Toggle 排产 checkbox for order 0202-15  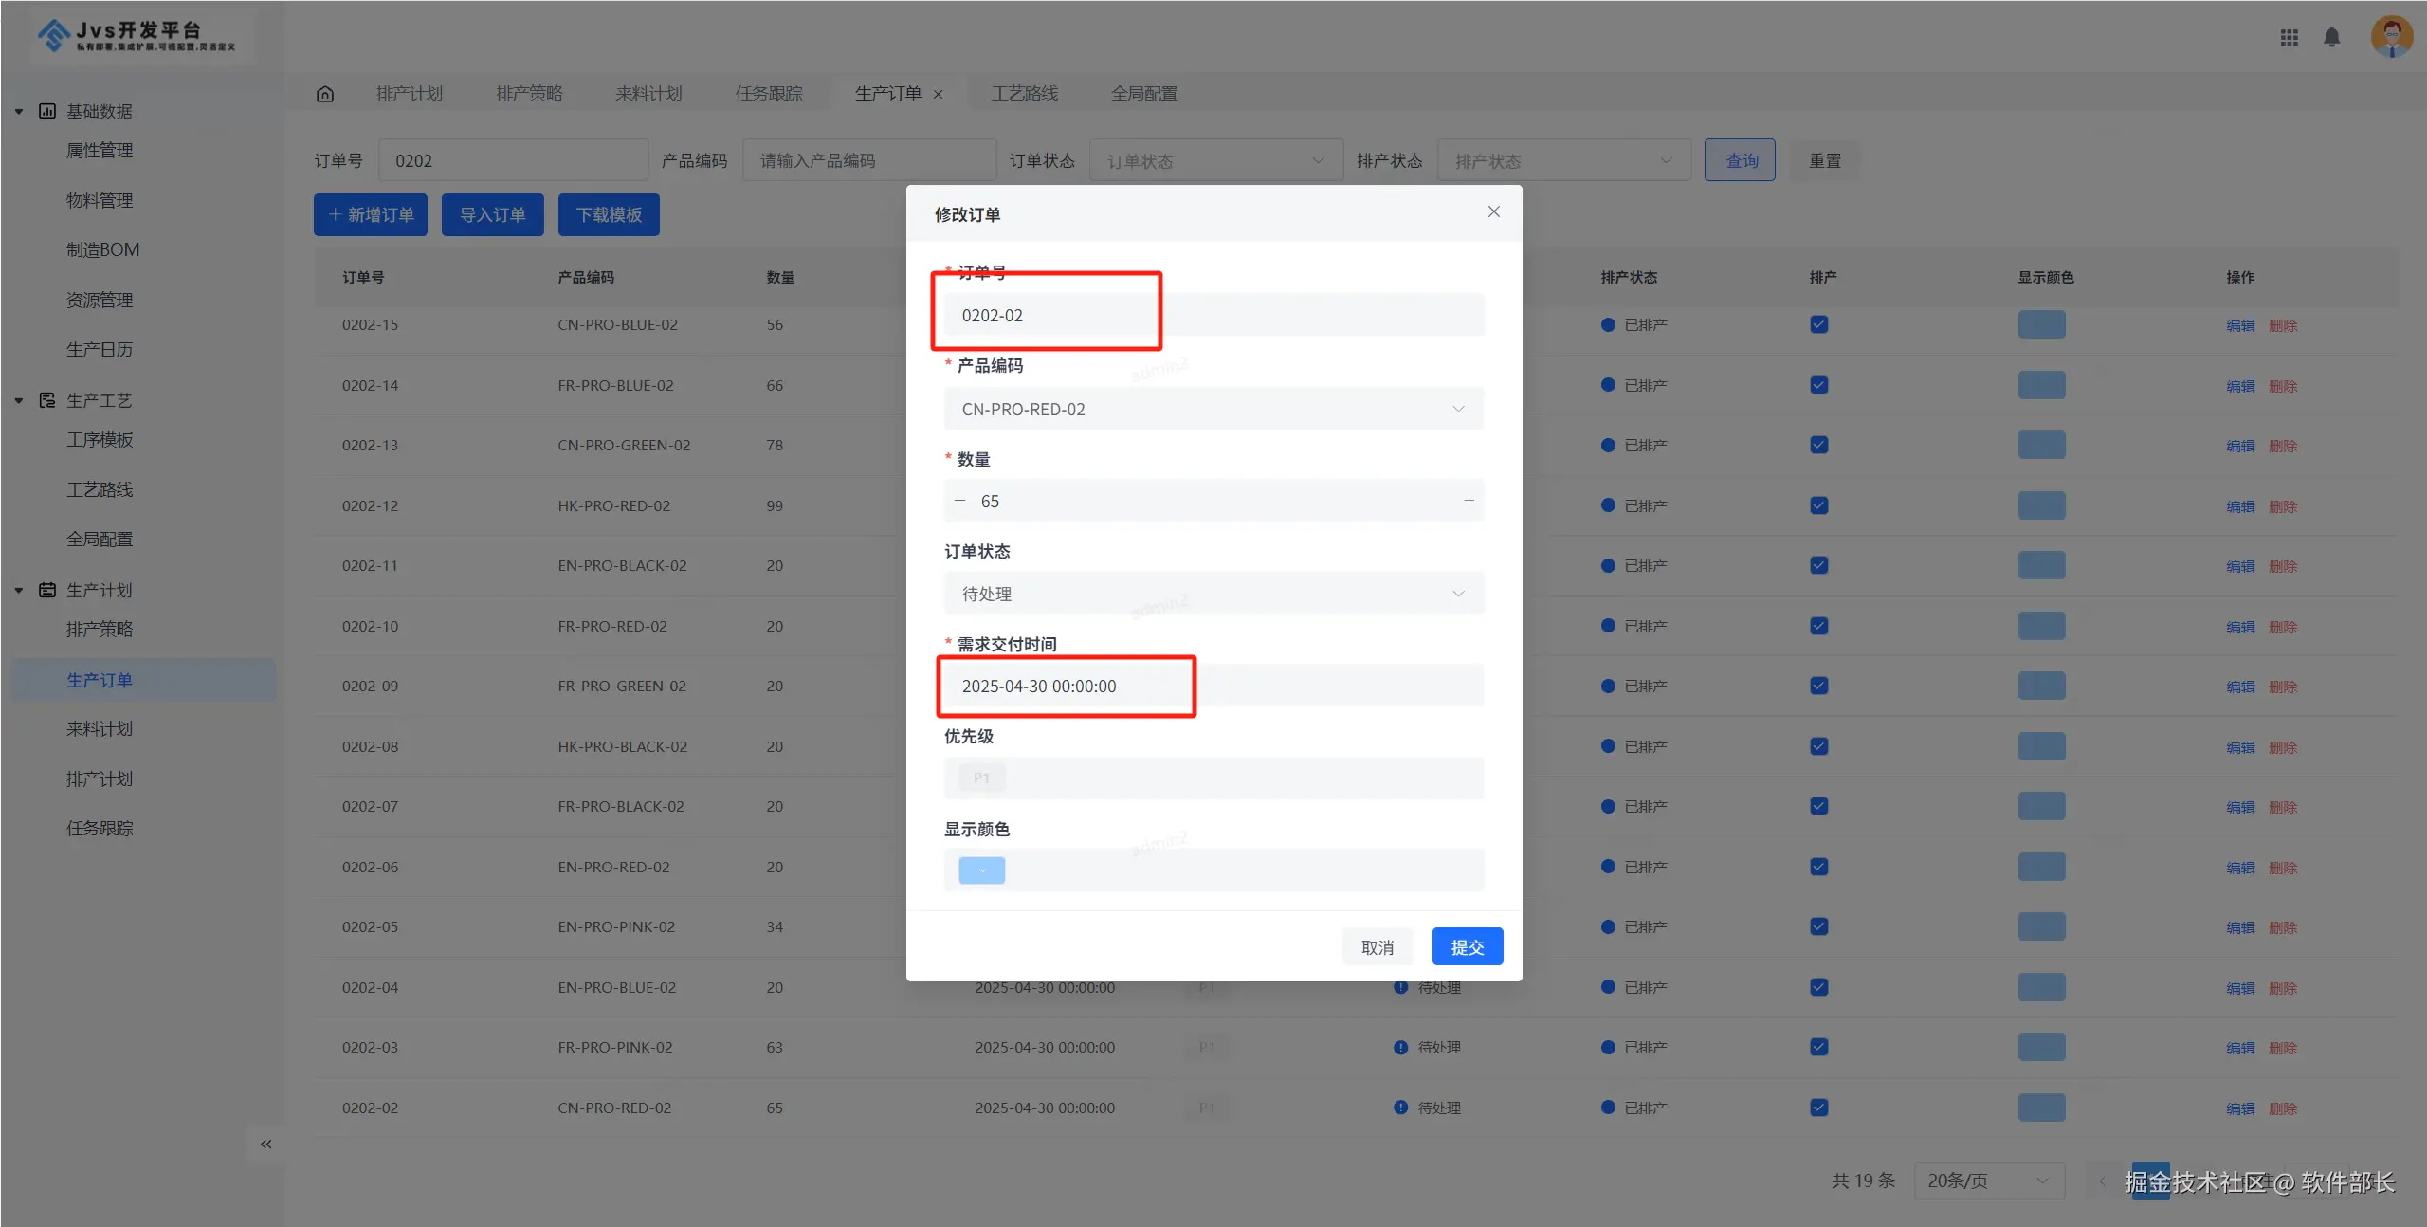[1818, 324]
